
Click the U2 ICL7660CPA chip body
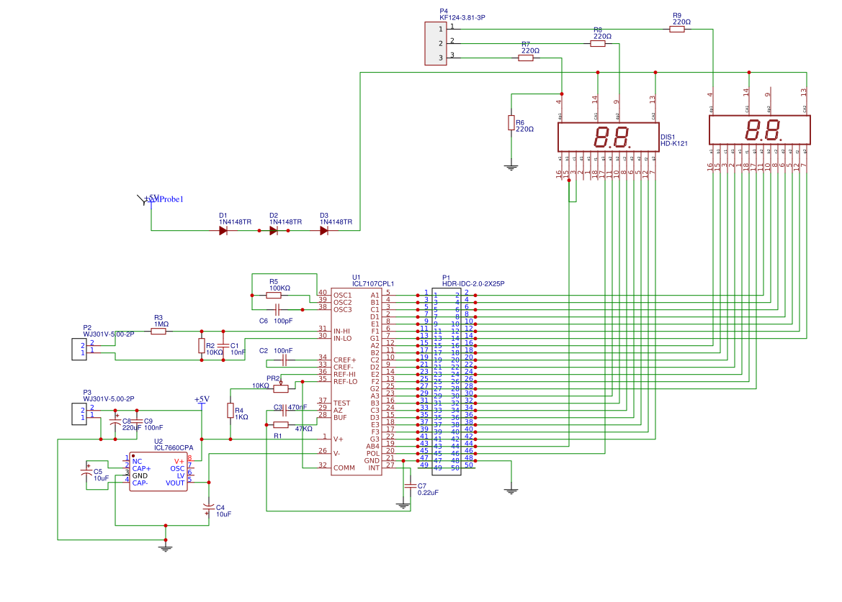pyautogui.click(x=158, y=472)
